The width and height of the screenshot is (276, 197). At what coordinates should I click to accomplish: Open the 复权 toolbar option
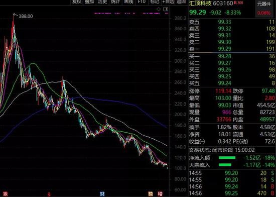point(77,2)
